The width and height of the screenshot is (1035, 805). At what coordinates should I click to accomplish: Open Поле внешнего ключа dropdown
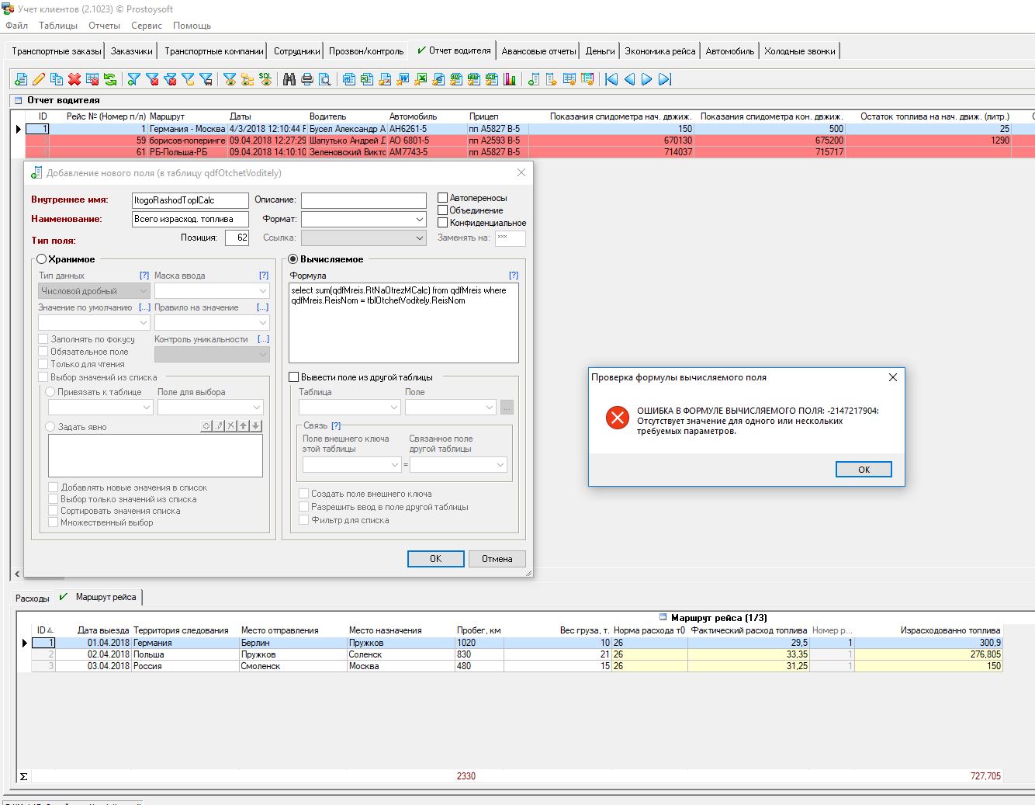coord(394,465)
